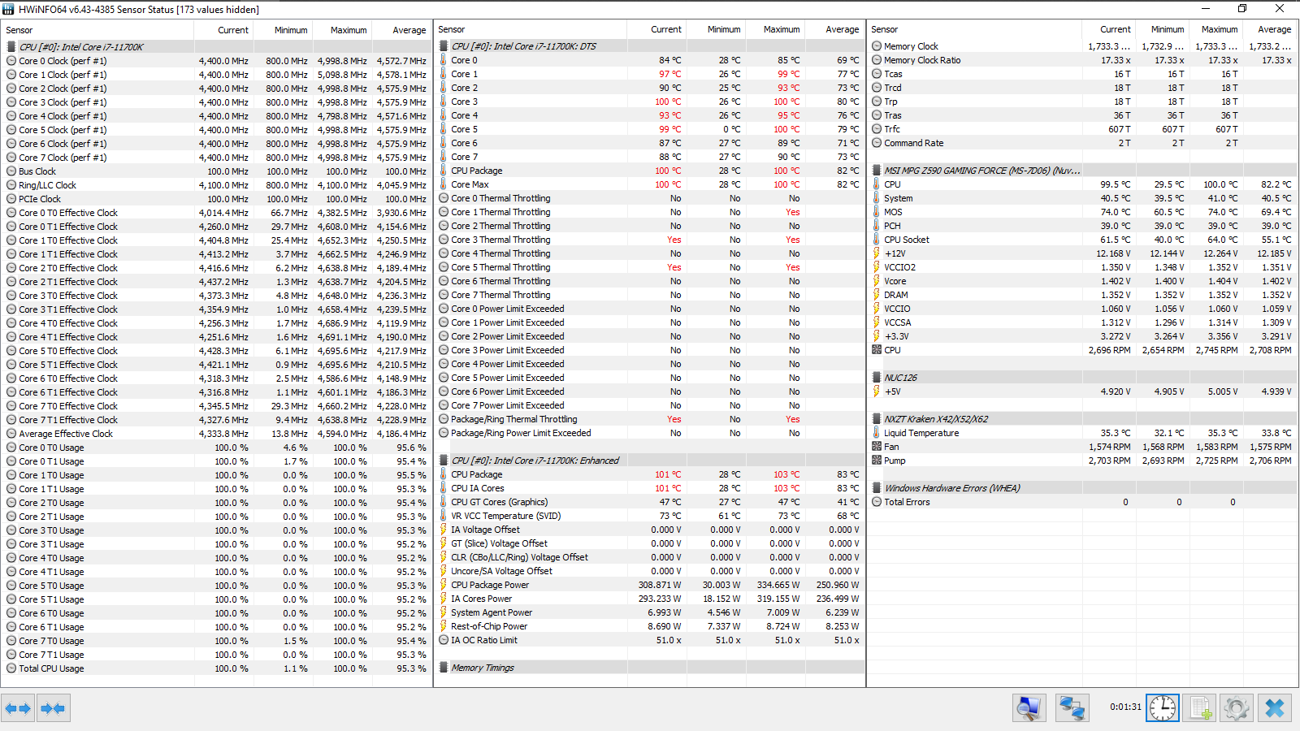
Task: Click the Total Errors sensor icon
Action: click(x=877, y=502)
